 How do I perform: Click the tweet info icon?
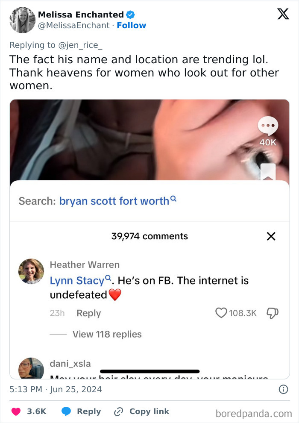pyautogui.click(x=283, y=389)
